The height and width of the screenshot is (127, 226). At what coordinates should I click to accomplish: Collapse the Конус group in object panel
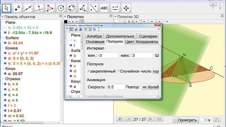(x=2, y=68)
